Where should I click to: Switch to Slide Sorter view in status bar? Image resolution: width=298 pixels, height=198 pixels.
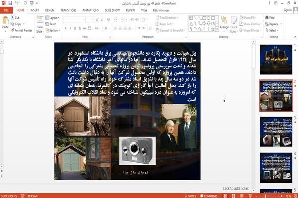[x=234, y=196]
